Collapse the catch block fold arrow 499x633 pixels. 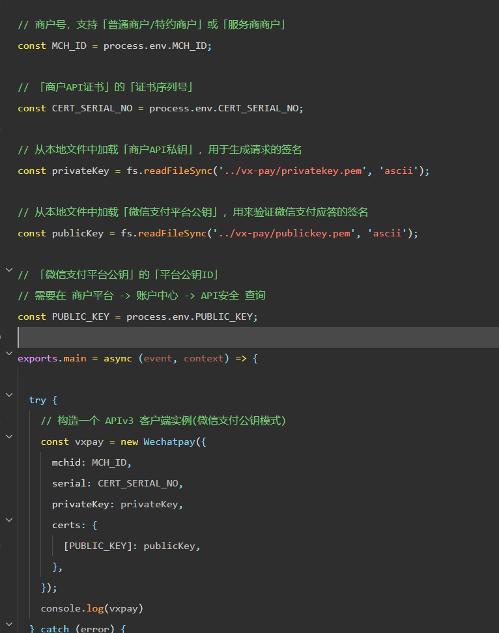pyautogui.click(x=9, y=624)
